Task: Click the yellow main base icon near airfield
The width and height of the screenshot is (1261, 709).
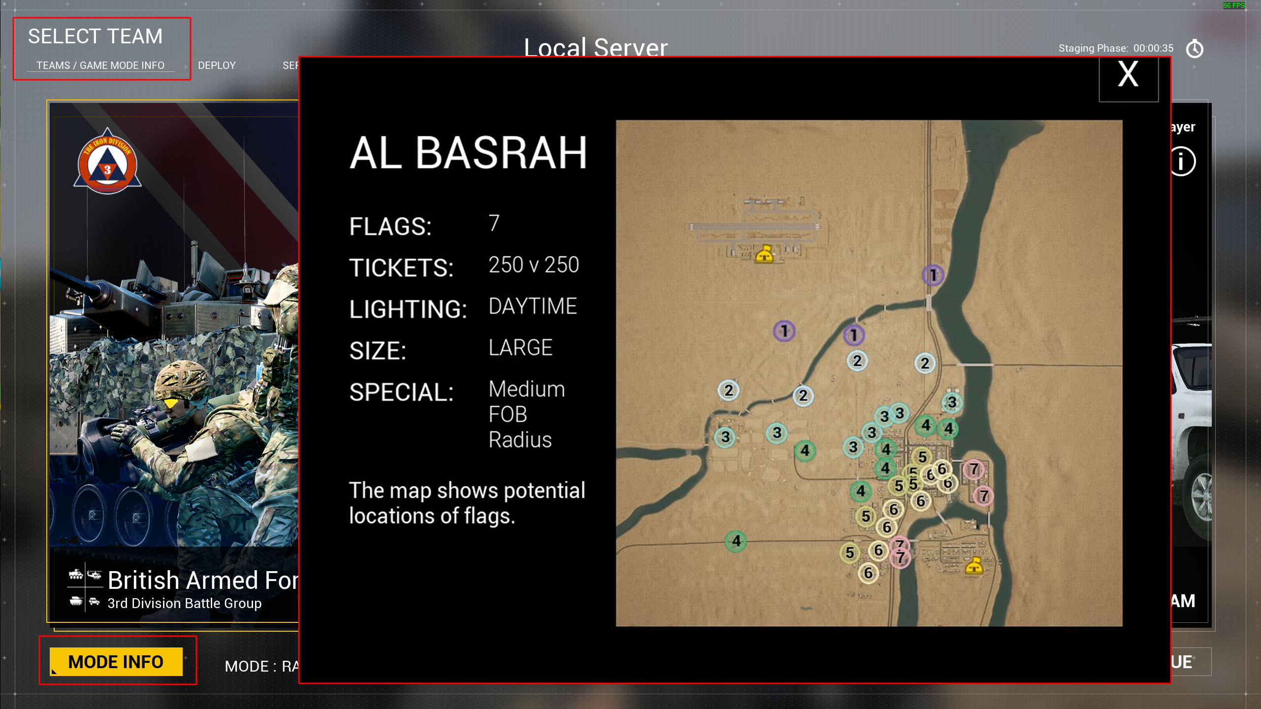Action: coord(764,254)
